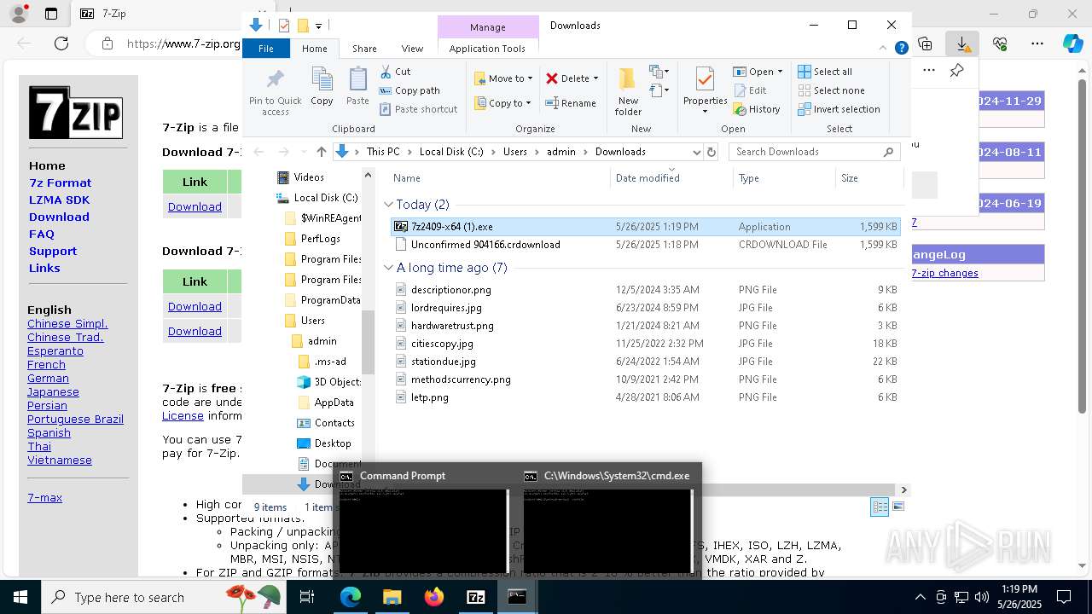The image size is (1092, 614).
Task: Click the Manage contextual tab
Action: click(x=488, y=27)
